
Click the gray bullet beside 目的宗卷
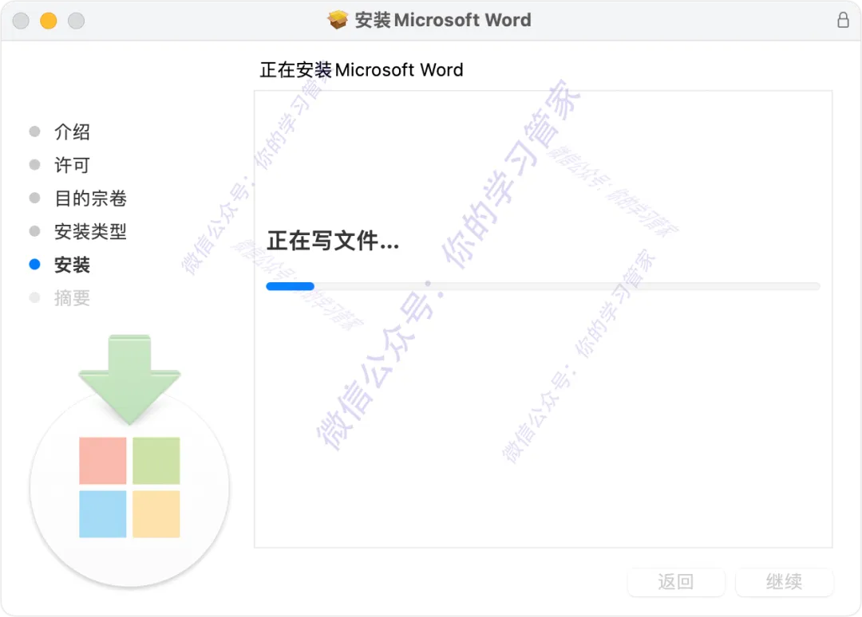click(x=34, y=198)
